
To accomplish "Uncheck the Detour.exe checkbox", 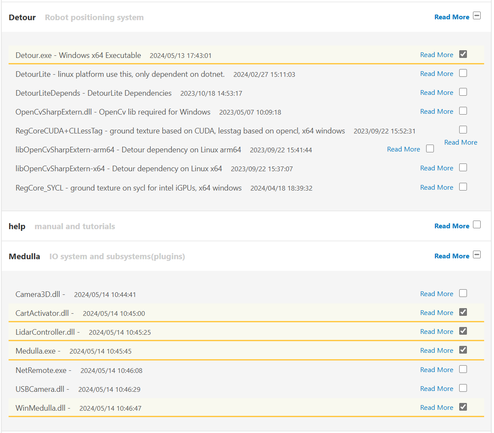I will [x=463, y=54].
